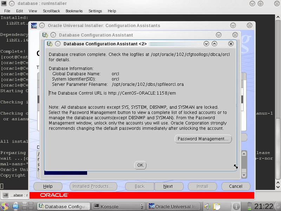Click the Next button in installer
281x211 pixels.
(x=168, y=186)
